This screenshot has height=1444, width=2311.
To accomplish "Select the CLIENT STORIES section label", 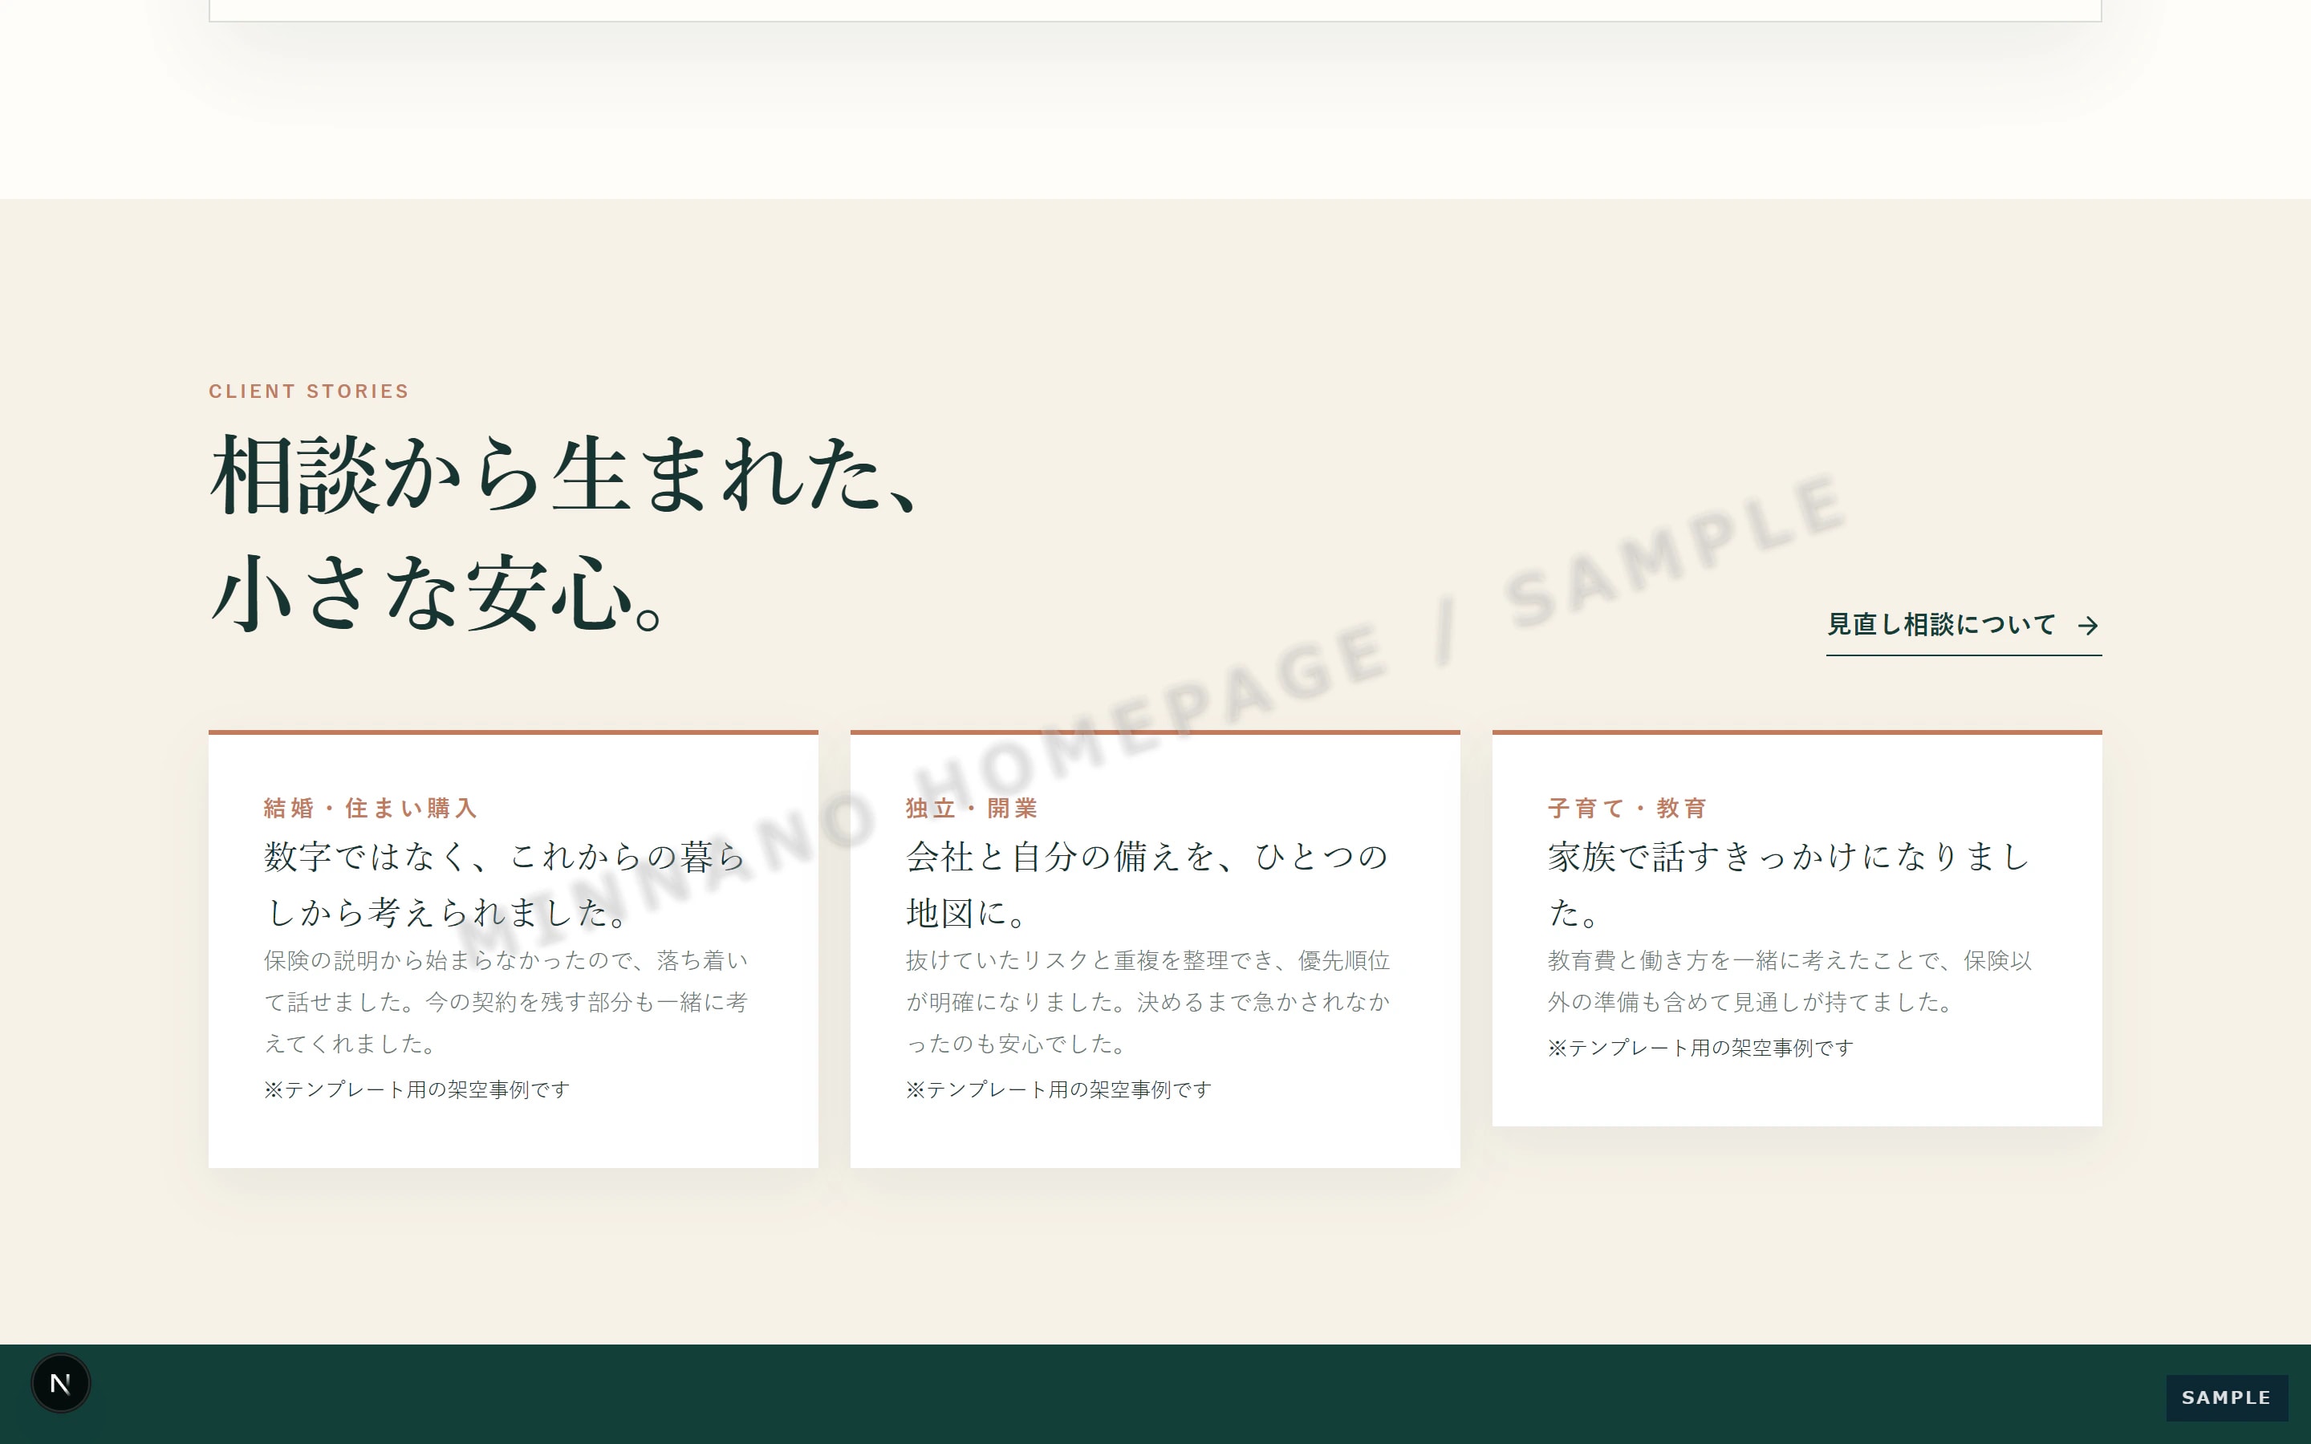I will coord(308,391).
